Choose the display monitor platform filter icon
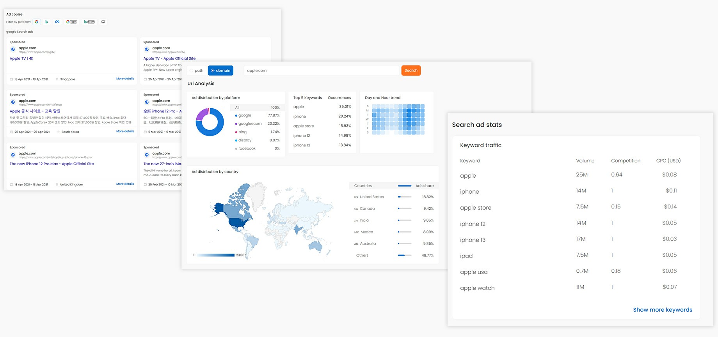718x337 pixels. (x=103, y=22)
